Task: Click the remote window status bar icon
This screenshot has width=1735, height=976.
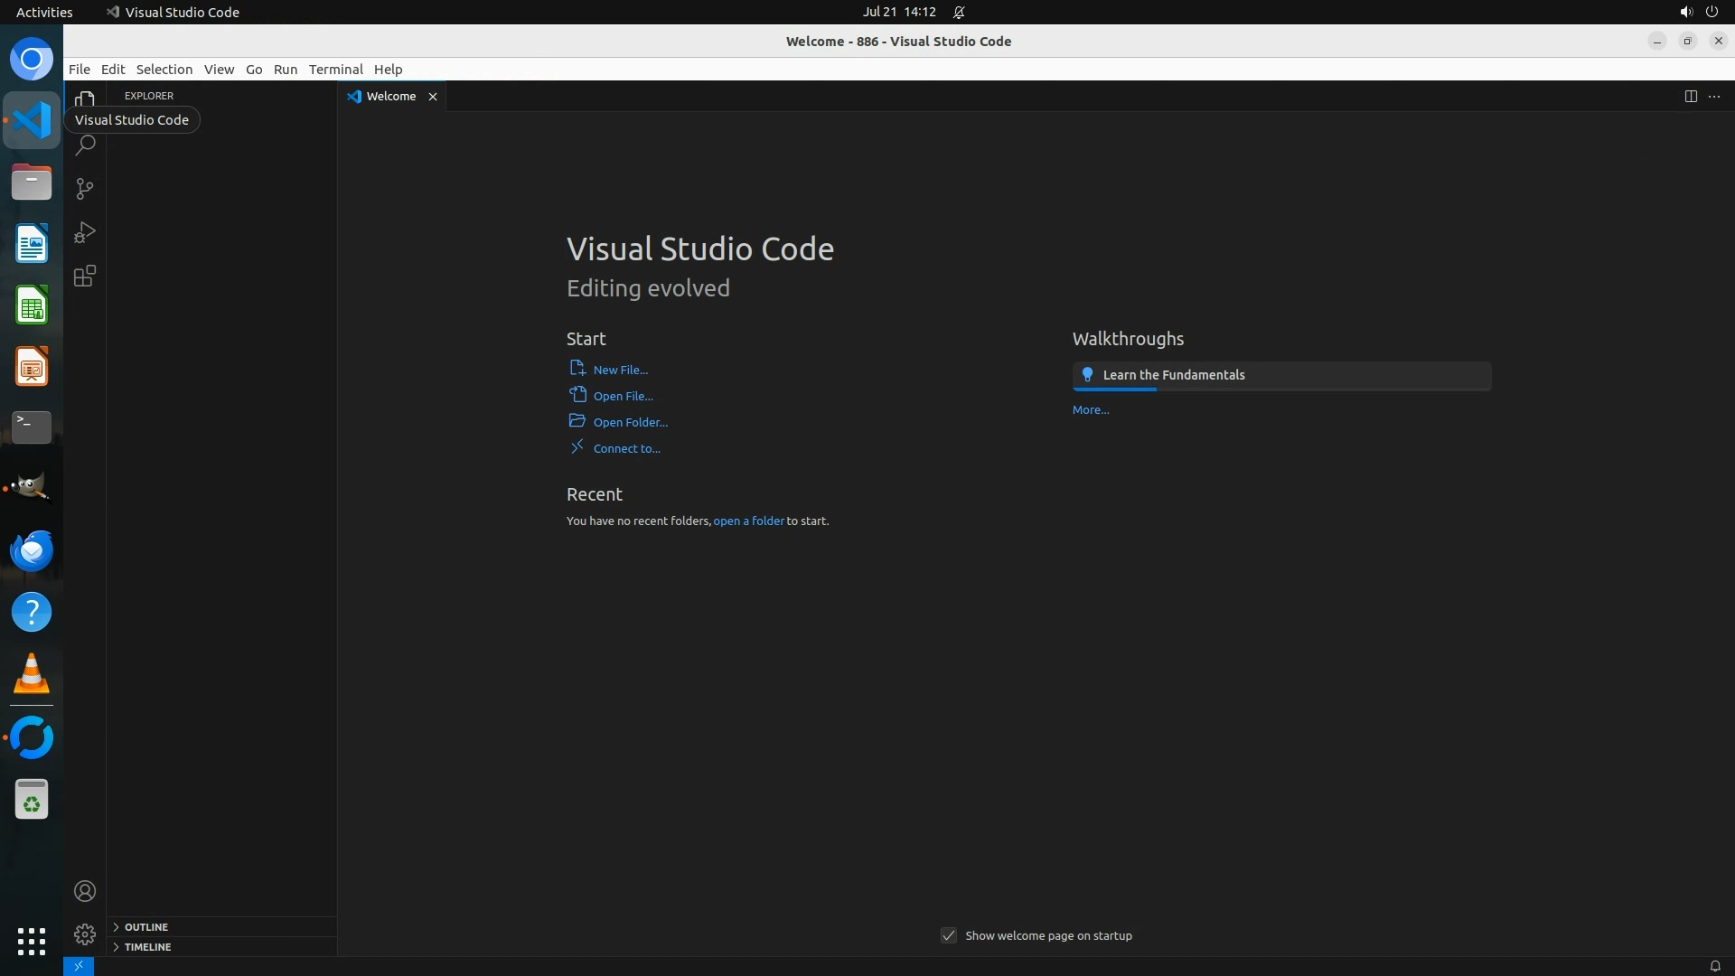Action: (79, 966)
